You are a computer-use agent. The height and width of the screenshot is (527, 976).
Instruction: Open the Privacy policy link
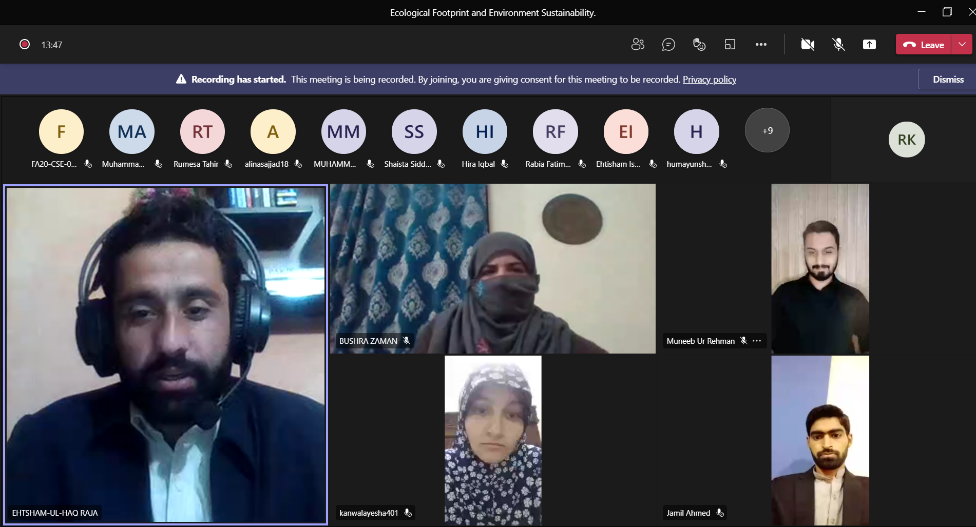[x=709, y=80]
